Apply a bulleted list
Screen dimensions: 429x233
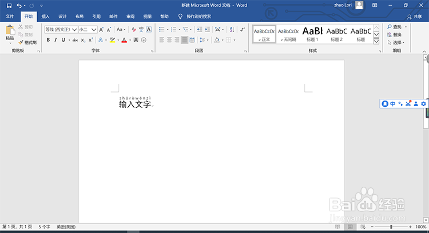(x=162, y=30)
